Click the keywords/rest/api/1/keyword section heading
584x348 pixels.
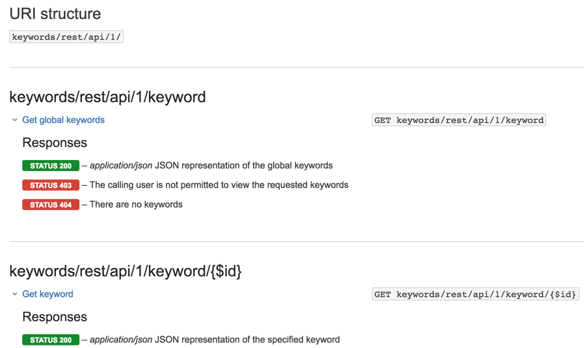click(x=108, y=97)
